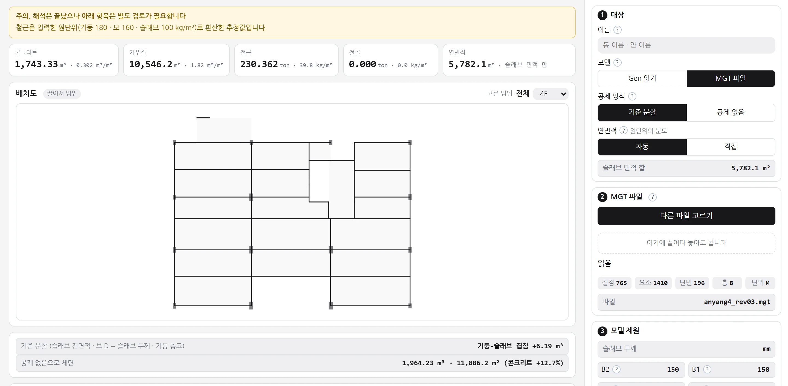Open help icon beside MGT 파일 heading
This screenshot has height=386, width=788.
(x=652, y=197)
